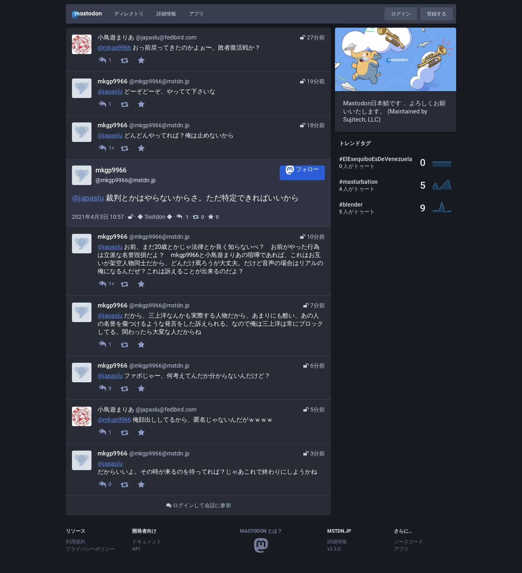Favourite the 19分前 mkgp9966 post
This screenshot has width=522, height=573.
point(141,104)
